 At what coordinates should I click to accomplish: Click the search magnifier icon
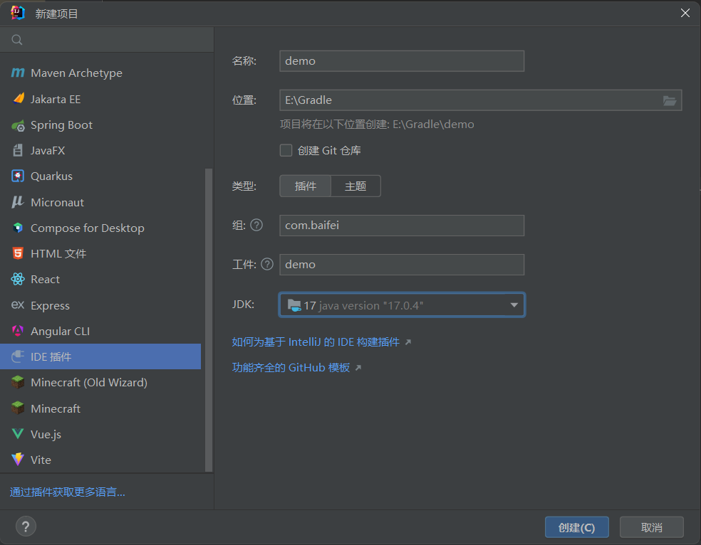(17, 40)
